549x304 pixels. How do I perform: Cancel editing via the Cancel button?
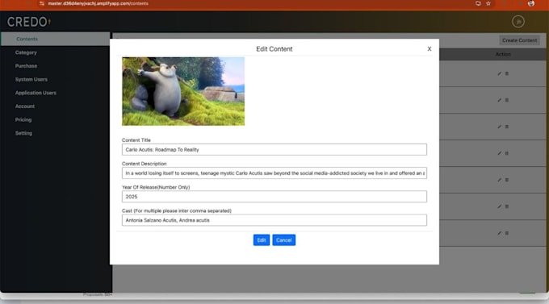click(284, 240)
